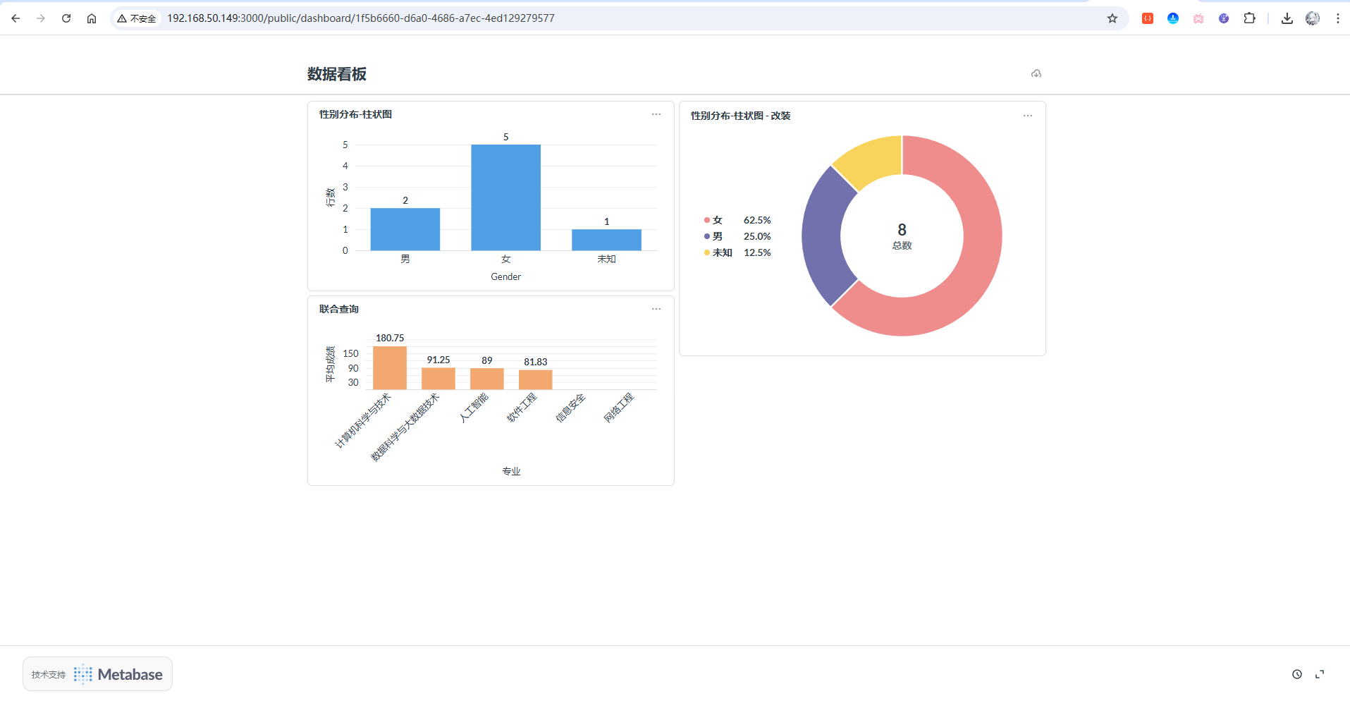Navigate back with the back arrow

(x=16, y=18)
